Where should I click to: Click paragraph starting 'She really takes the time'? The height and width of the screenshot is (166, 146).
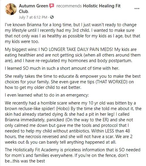tap(73, 82)
